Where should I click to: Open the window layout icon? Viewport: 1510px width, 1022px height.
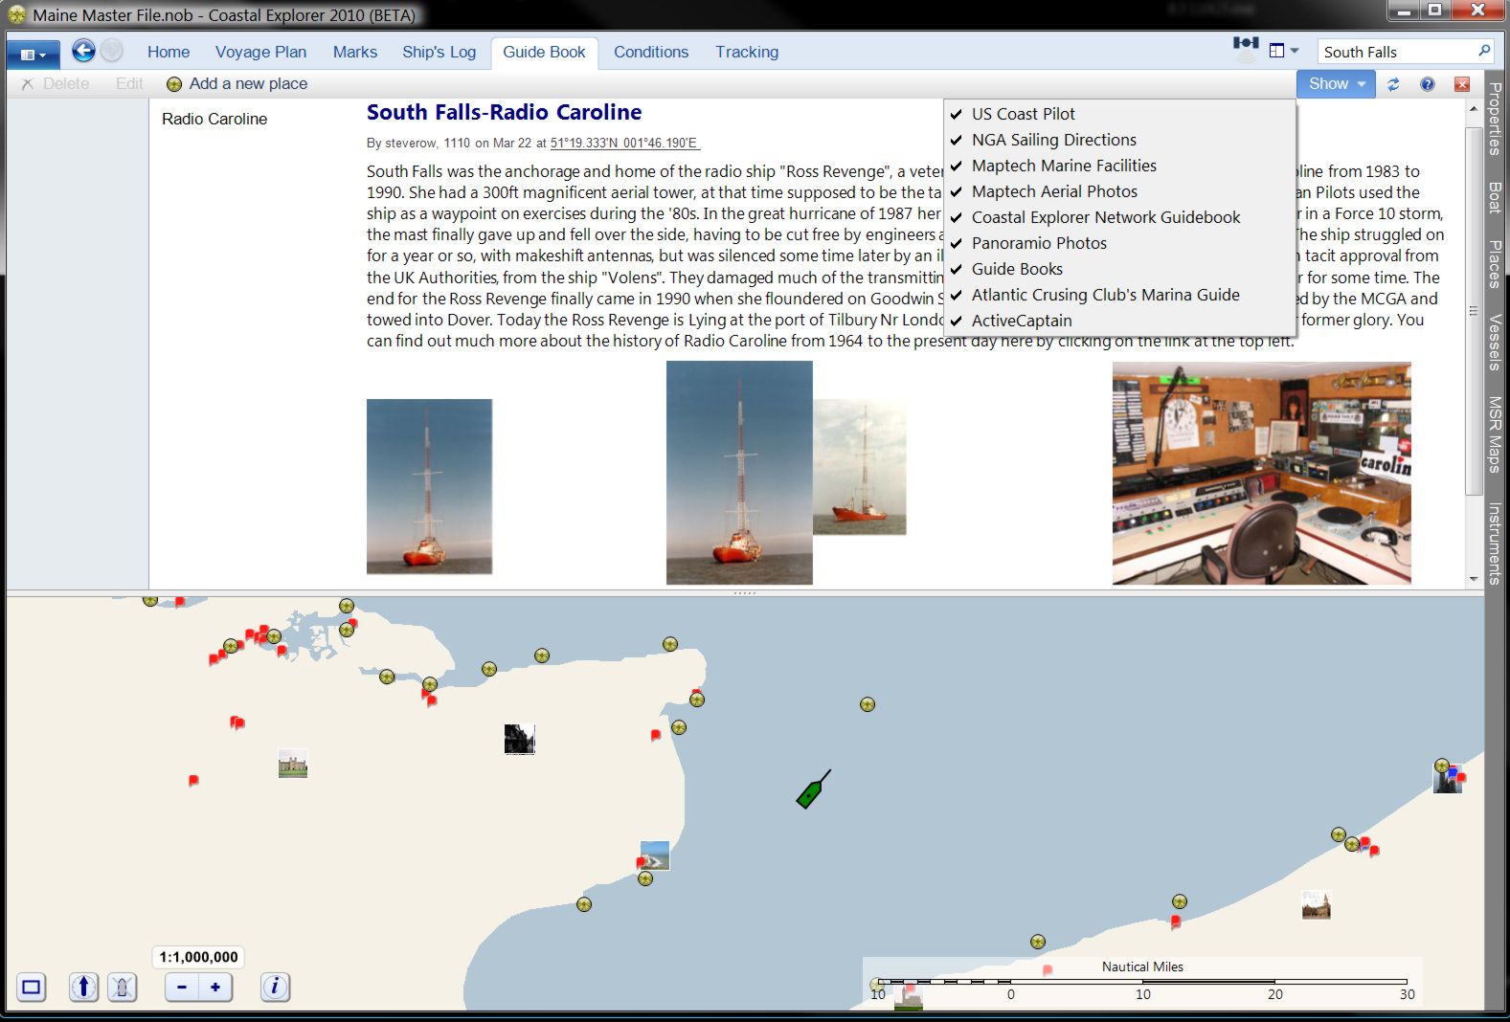[1276, 51]
